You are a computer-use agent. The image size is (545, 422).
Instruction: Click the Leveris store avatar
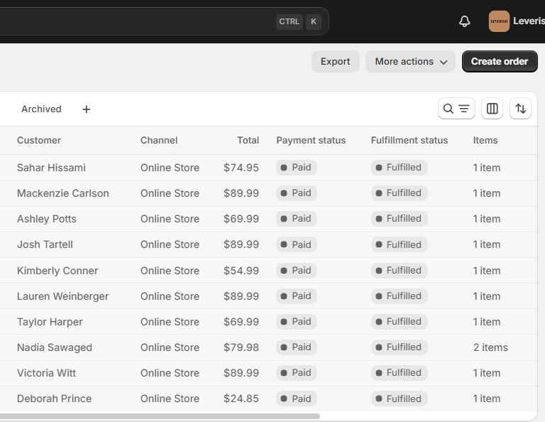[499, 21]
